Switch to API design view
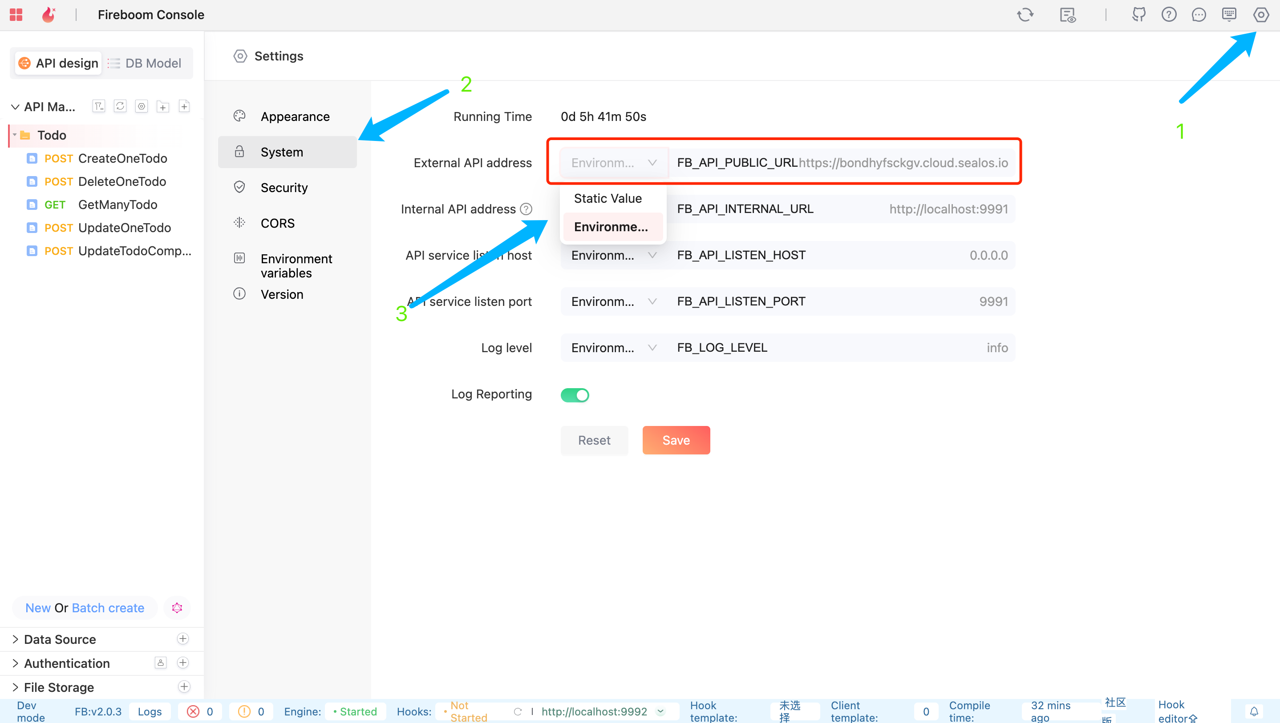1280x723 pixels. coord(59,63)
